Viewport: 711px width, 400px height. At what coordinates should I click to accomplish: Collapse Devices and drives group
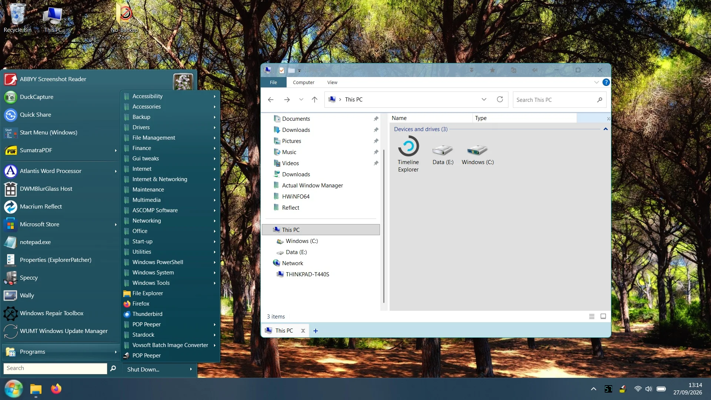pos(605,129)
